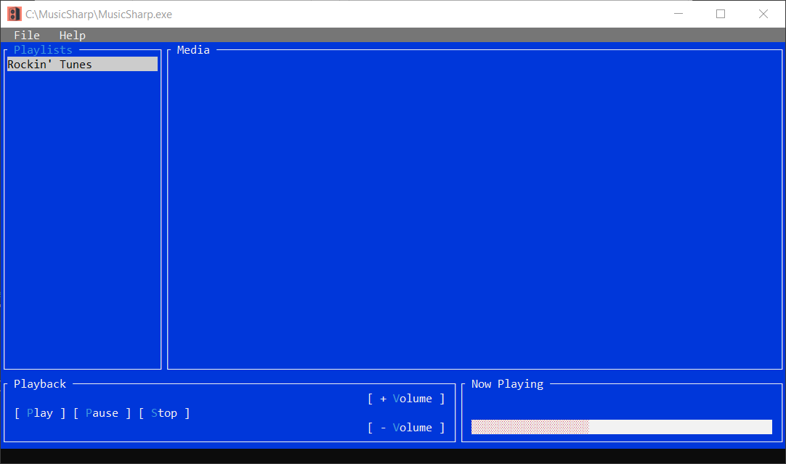
Task: Click the Play button
Action: point(40,413)
